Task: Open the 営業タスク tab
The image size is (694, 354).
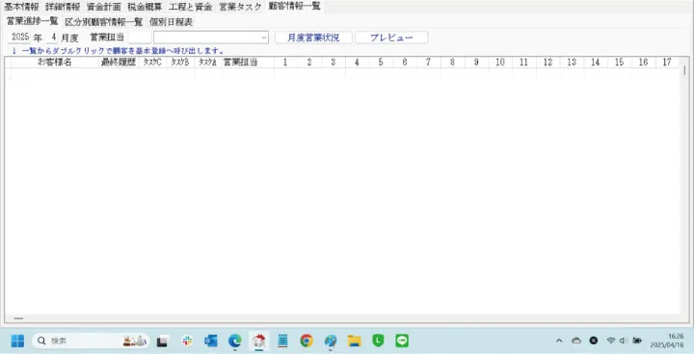Action: click(240, 7)
